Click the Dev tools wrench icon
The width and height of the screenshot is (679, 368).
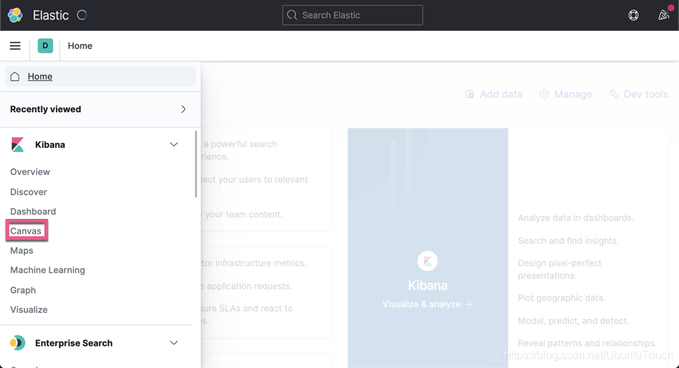[613, 94]
